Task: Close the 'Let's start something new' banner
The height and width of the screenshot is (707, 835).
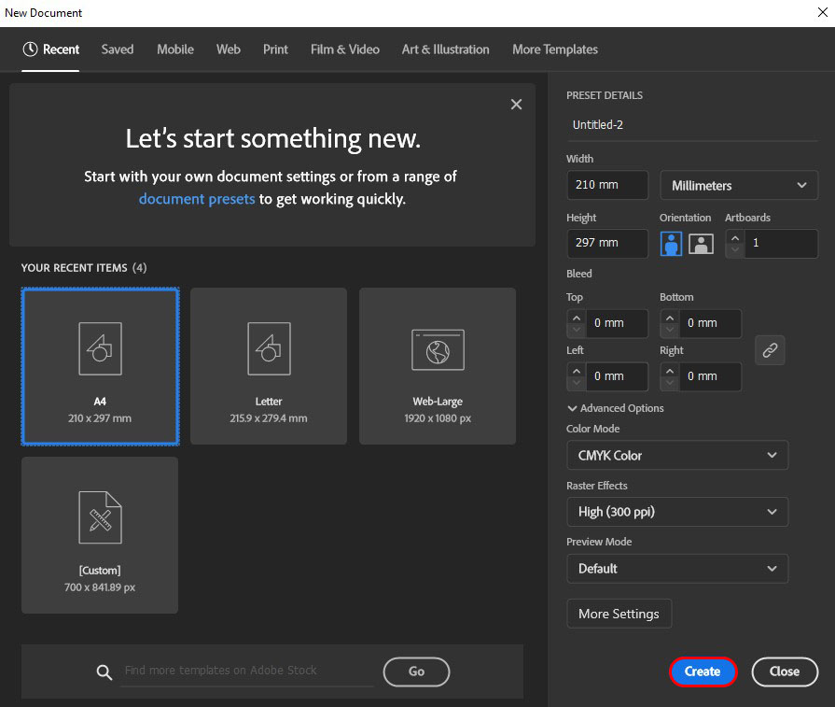Action: (516, 105)
